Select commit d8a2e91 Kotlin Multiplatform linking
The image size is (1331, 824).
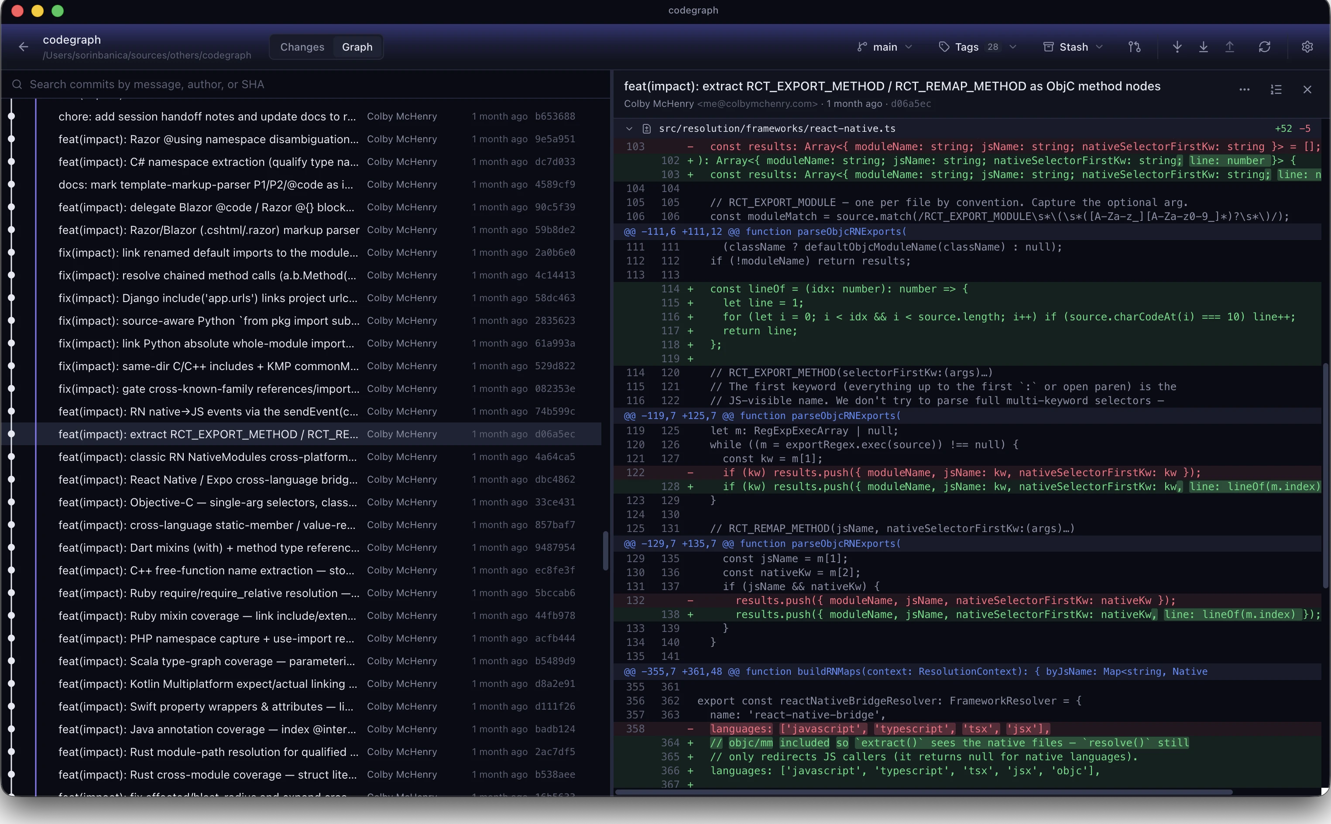(301, 684)
